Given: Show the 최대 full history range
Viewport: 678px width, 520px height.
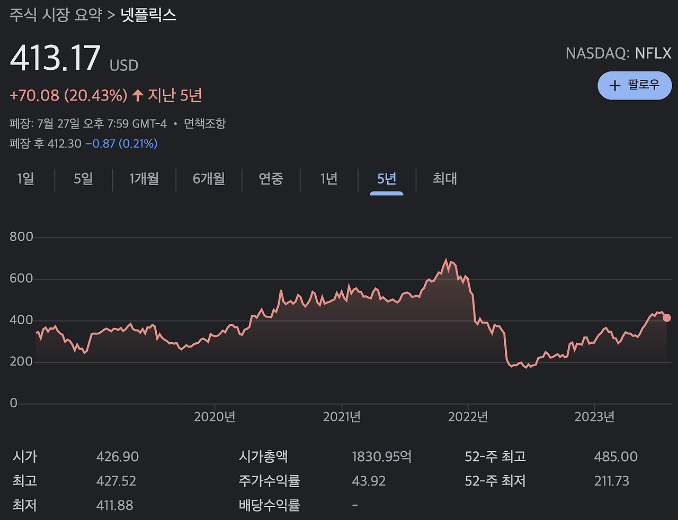Looking at the screenshot, I should (444, 179).
